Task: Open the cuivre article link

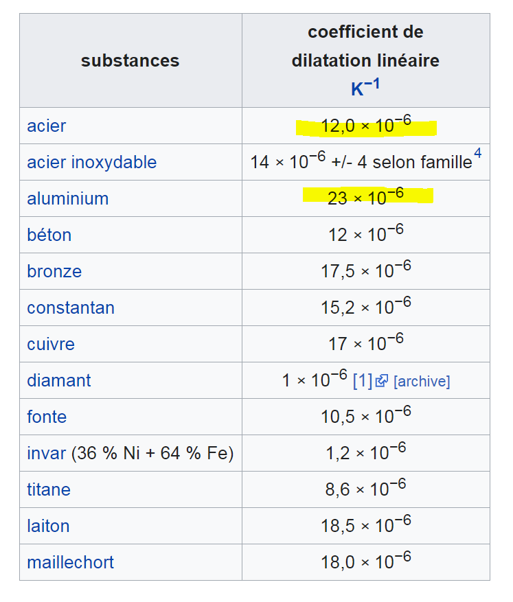Action: (51, 345)
